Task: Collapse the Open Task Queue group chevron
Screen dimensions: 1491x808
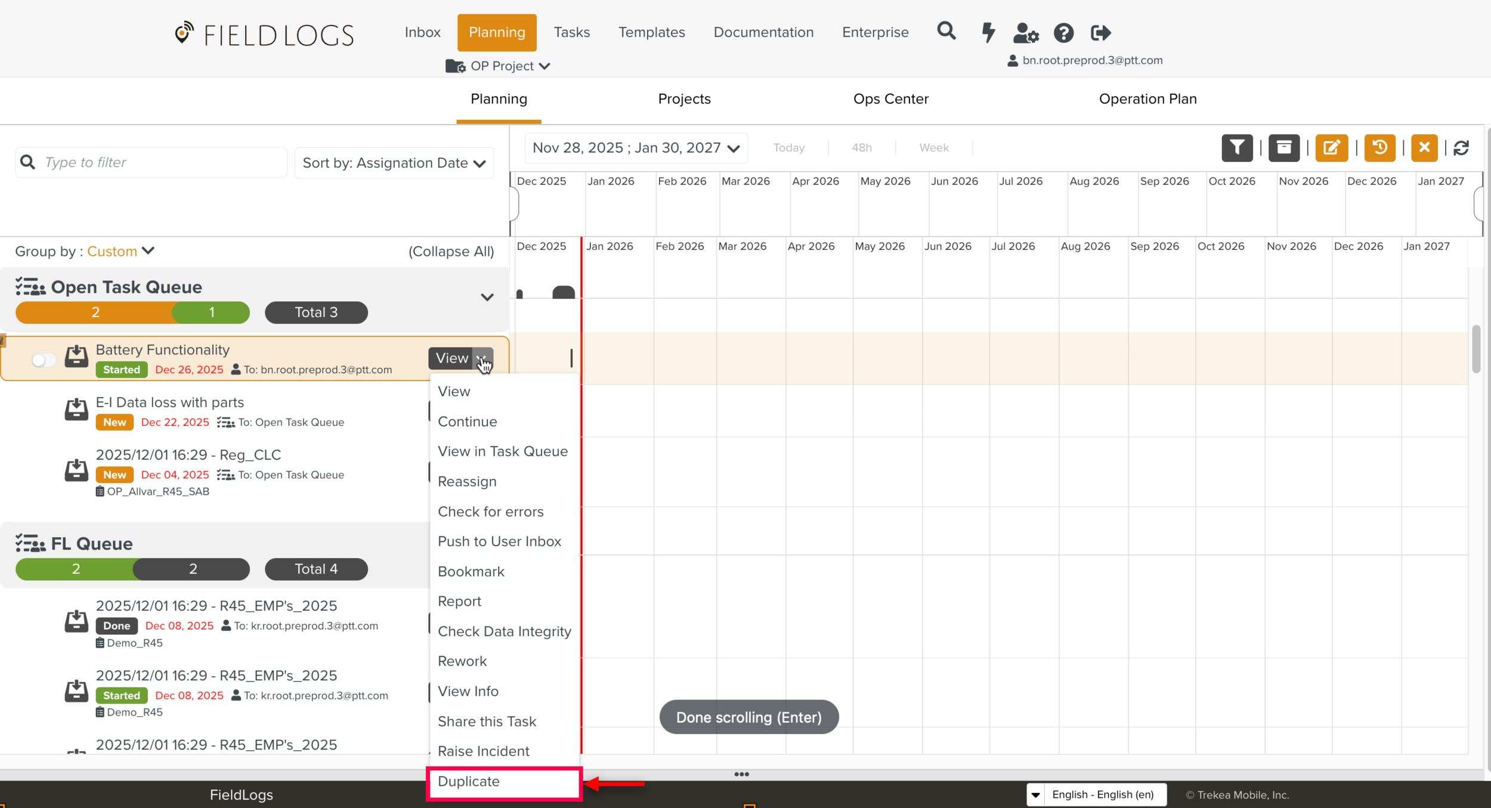Action: 487,297
